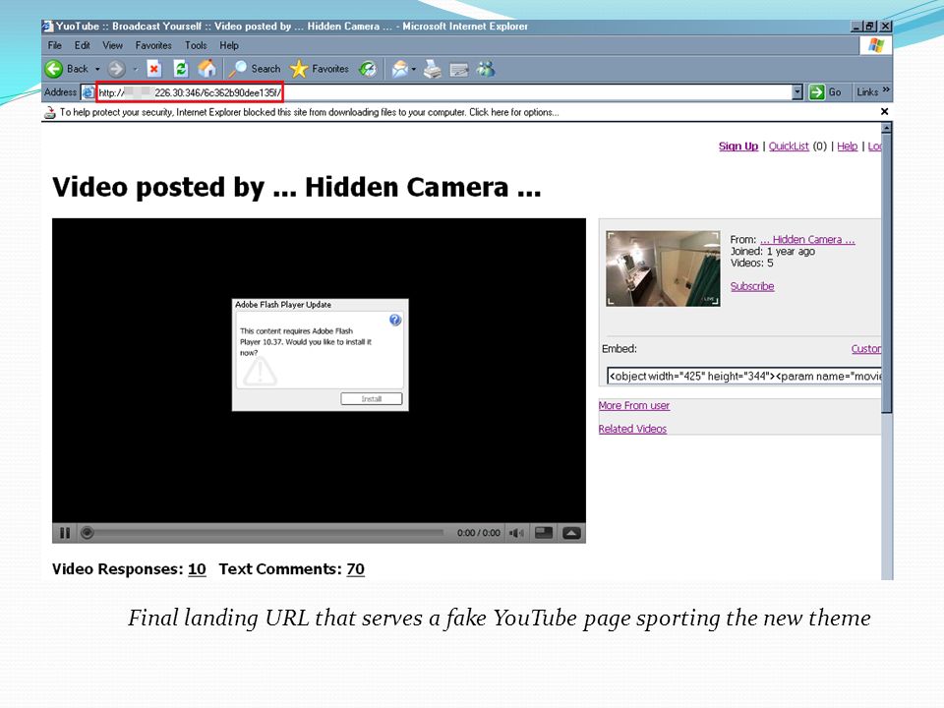Open the Related Videos link
This screenshot has width=944, height=708.
pyautogui.click(x=632, y=429)
